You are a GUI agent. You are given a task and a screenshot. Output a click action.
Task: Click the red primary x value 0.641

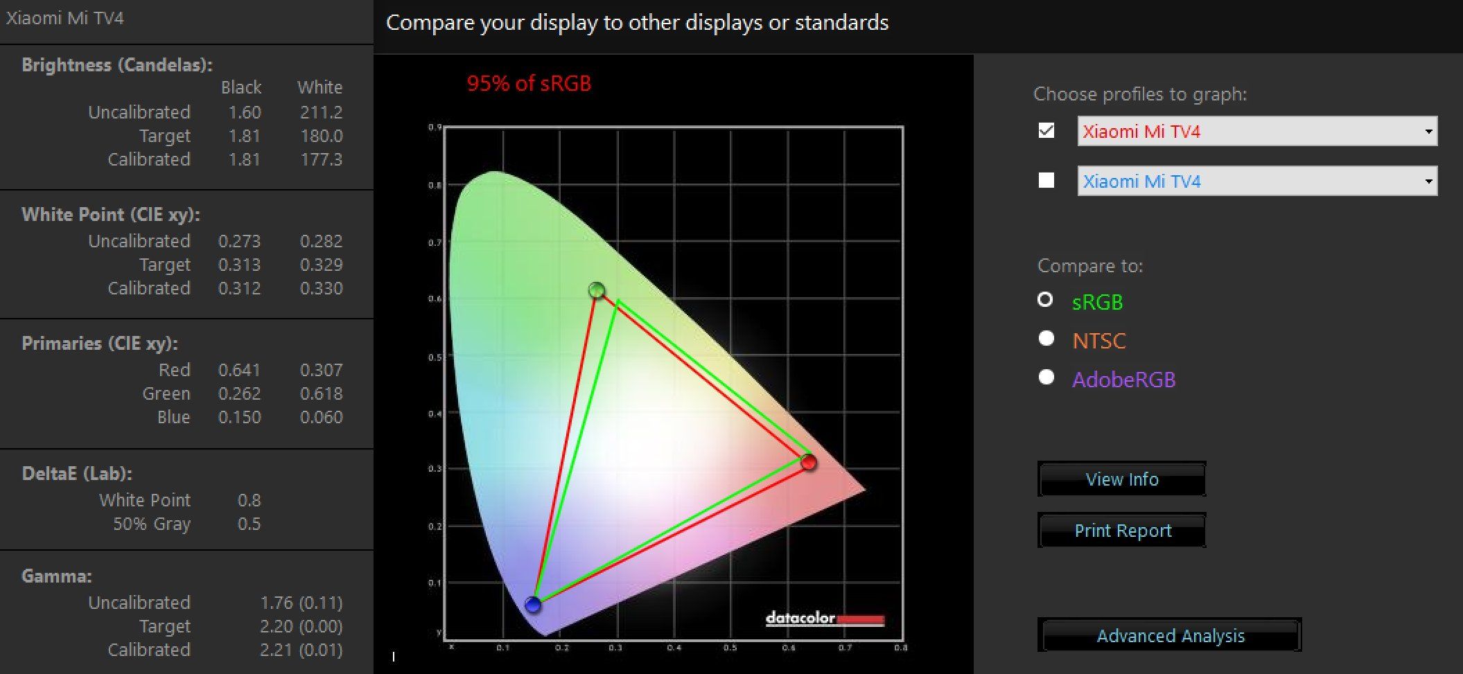pos(239,370)
